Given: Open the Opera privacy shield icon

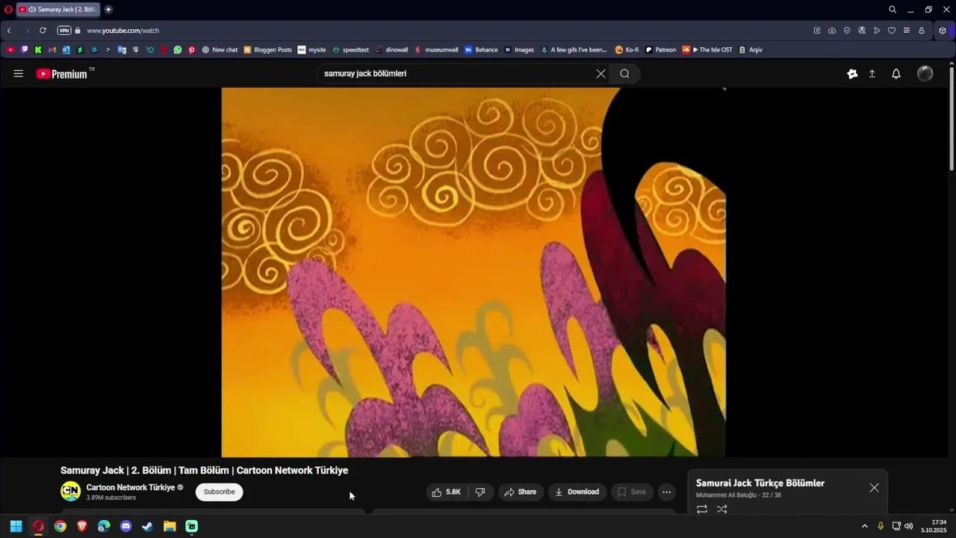Looking at the screenshot, I should 847,31.
